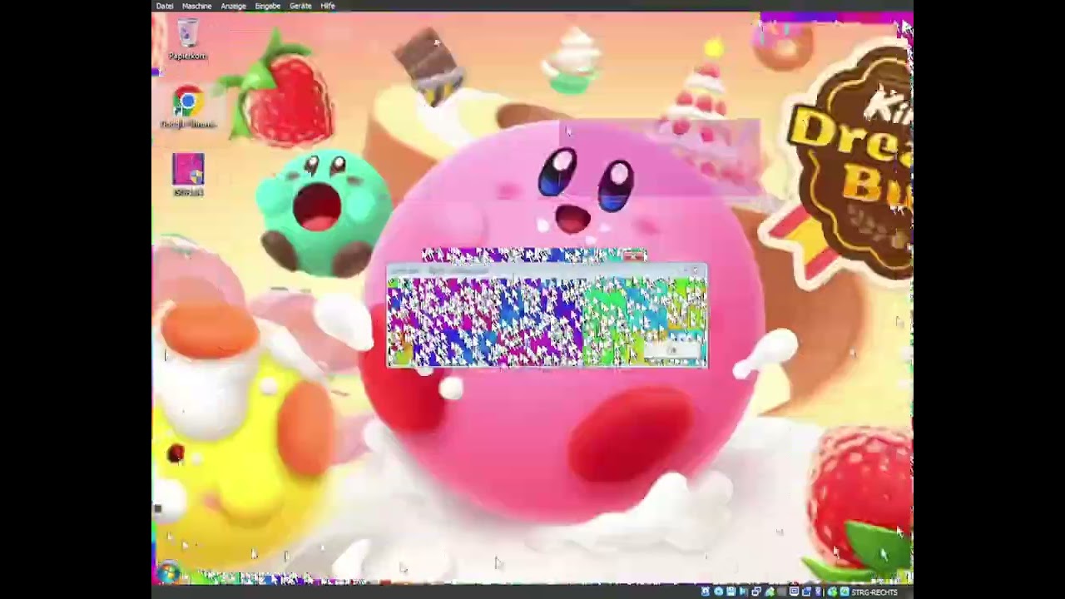Click the floppy disk status icon
Image resolution: width=1065 pixels, height=599 pixels.
click(x=731, y=592)
